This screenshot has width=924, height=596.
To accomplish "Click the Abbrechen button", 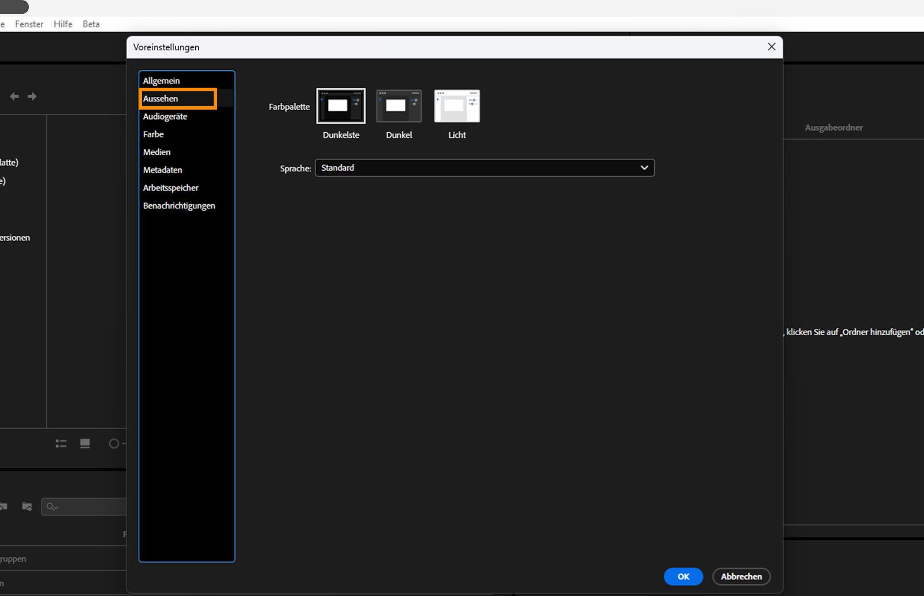I will click(742, 576).
